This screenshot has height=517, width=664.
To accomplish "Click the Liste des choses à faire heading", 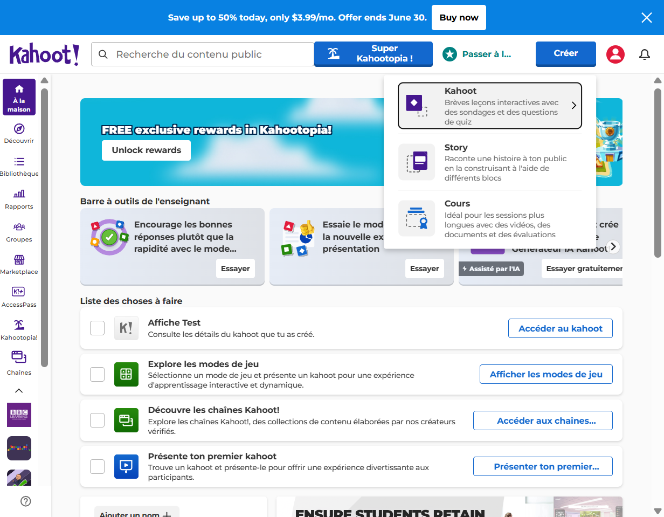I will pyautogui.click(x=132, y=301).
